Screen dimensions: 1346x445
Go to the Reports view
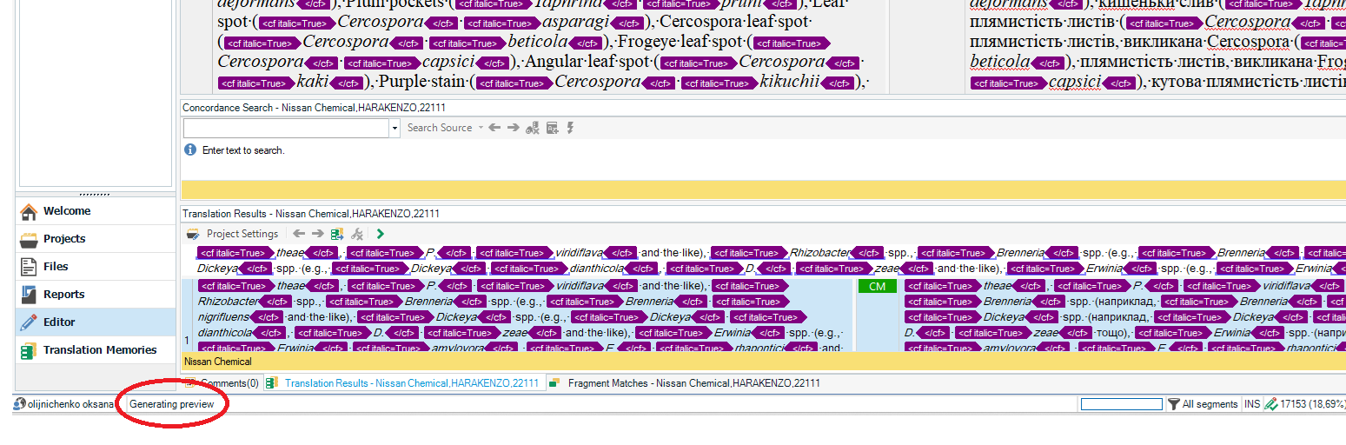(x=63, y=295)
